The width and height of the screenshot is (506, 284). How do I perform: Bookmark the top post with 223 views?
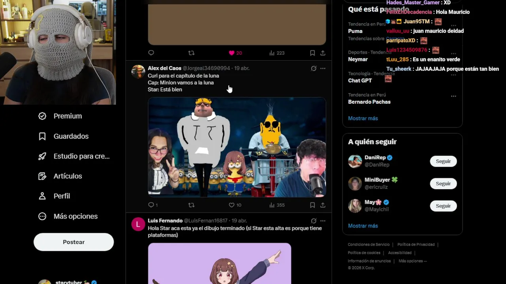[x=312, y=53]
